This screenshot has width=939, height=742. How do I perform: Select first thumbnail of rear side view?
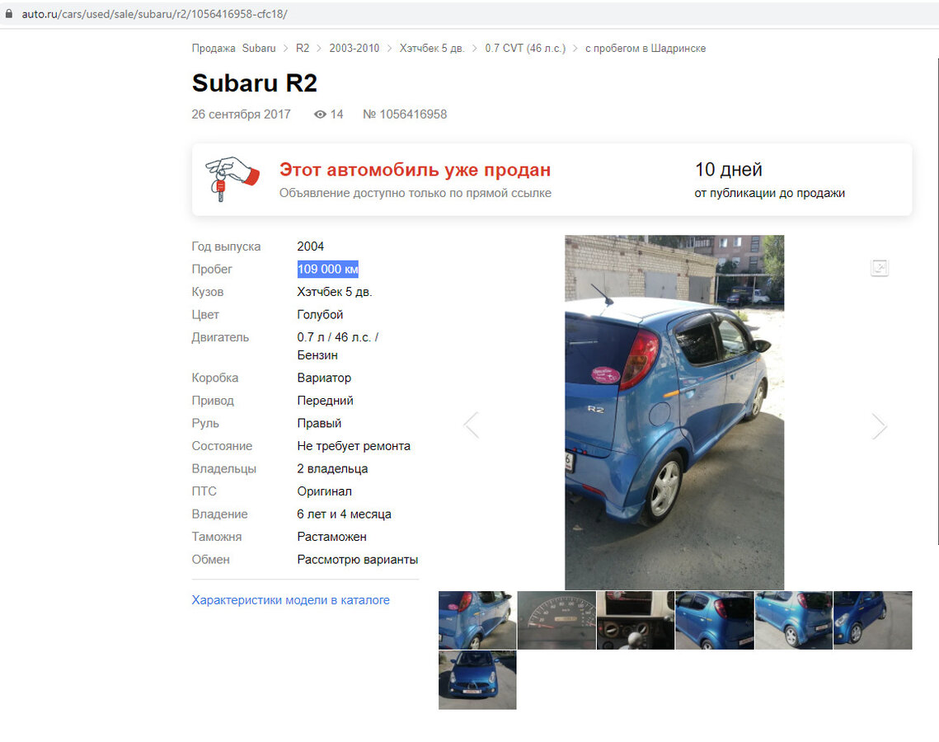pyautogui.click(x=477, y=620)
